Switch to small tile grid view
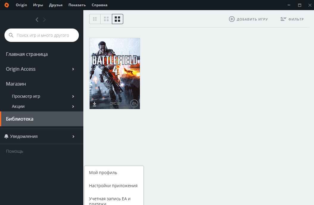This screenshot has width=314, height=205. coord(95,19)
